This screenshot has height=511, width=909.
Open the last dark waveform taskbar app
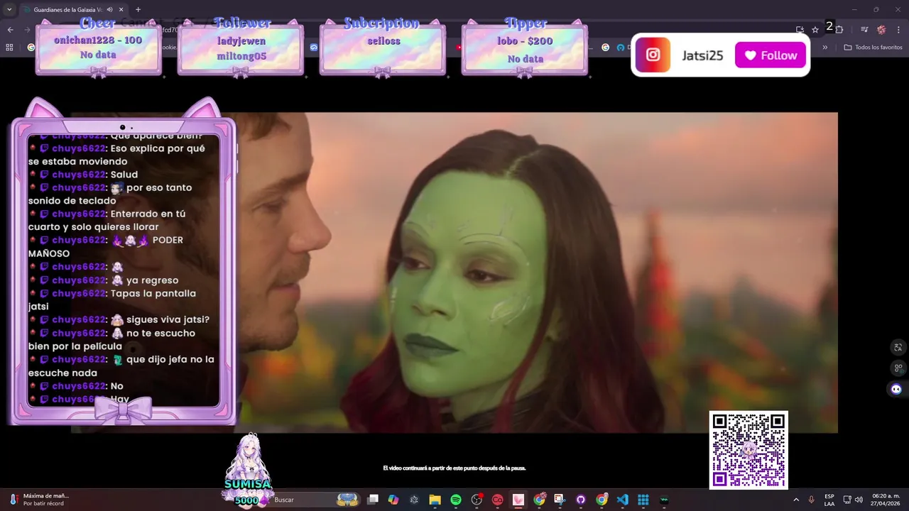pyautogui.click(x=664, y=500)
